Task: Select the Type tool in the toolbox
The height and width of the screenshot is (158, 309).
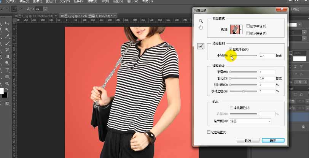Action: [x=7, y=70]
